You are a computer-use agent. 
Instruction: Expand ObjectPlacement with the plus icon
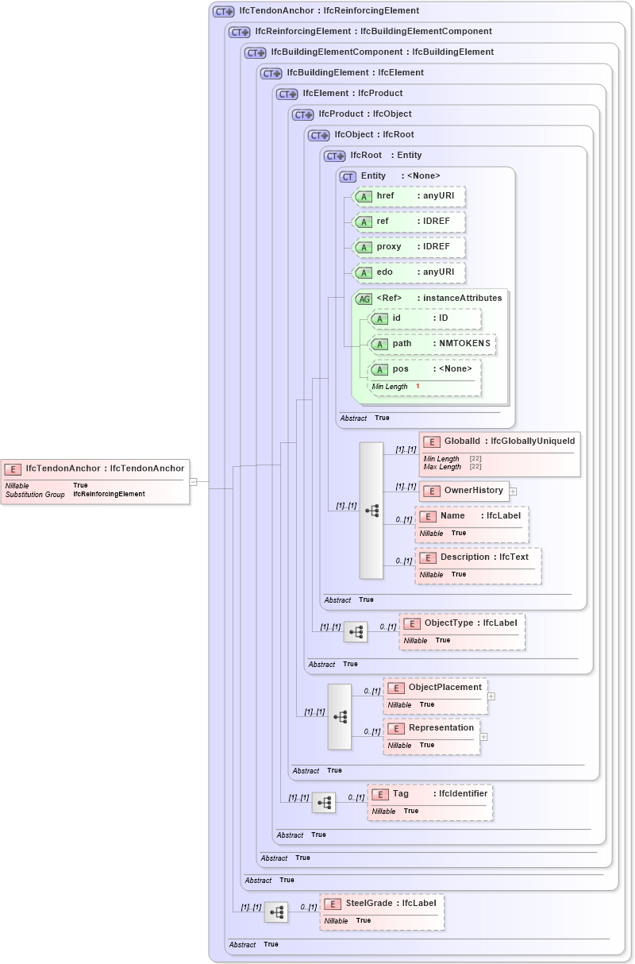[492, 696]
